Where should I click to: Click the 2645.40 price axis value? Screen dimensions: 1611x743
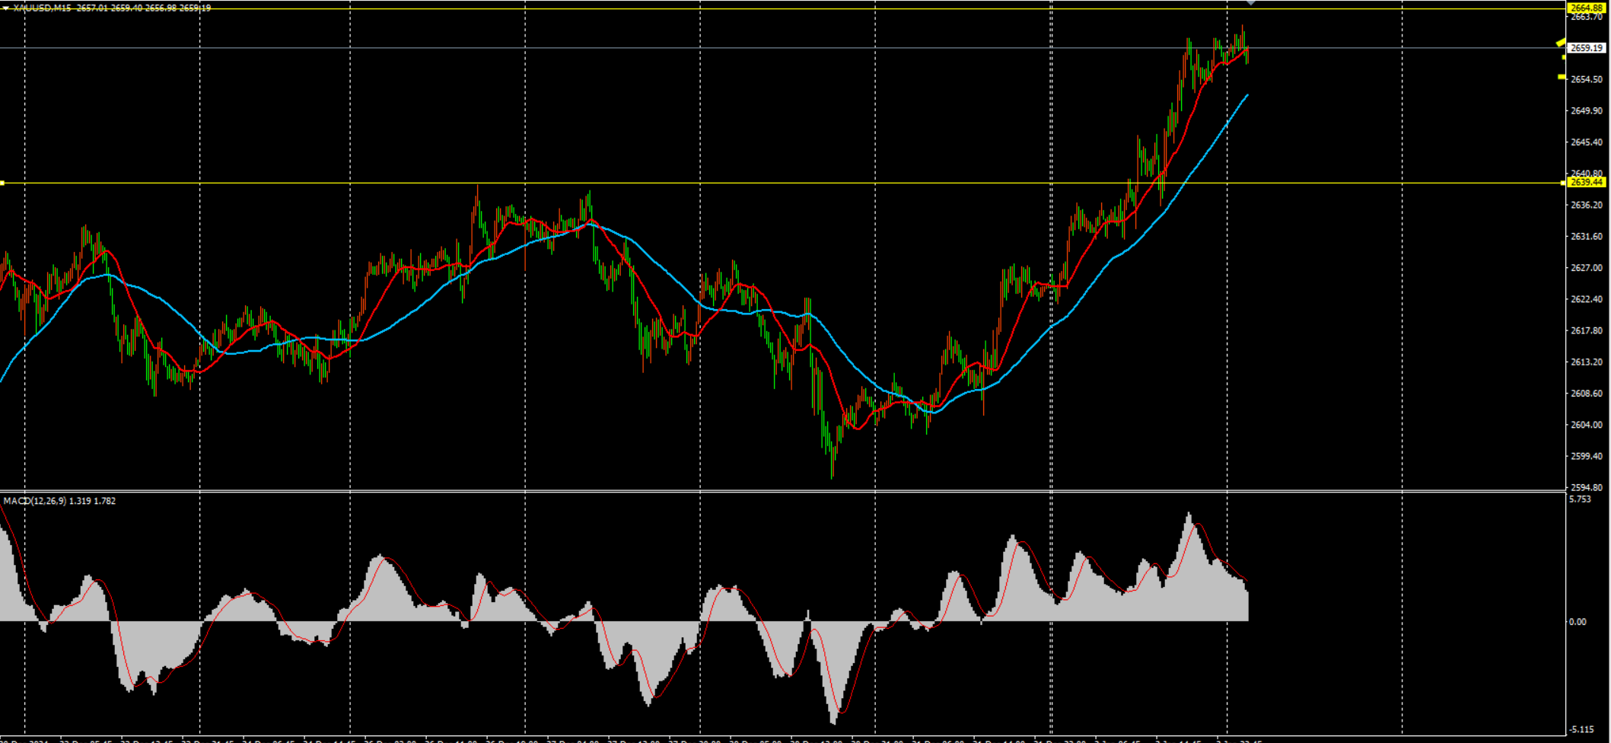[x=1587, y=142]
